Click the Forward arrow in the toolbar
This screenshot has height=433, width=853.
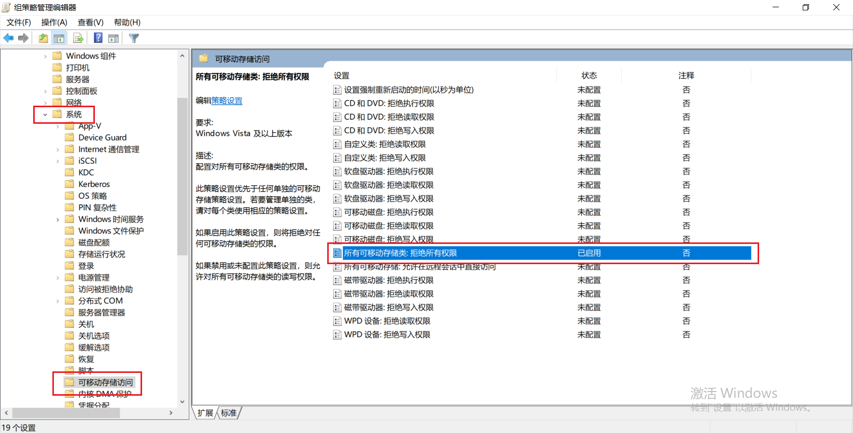click(x=23, y=38)
